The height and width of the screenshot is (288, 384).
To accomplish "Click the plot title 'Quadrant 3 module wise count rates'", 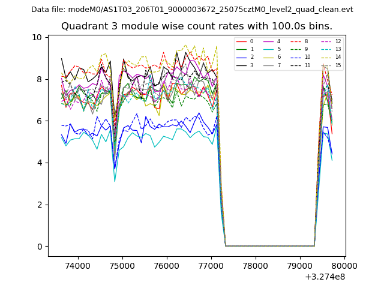I will click(x=197, y=26).
